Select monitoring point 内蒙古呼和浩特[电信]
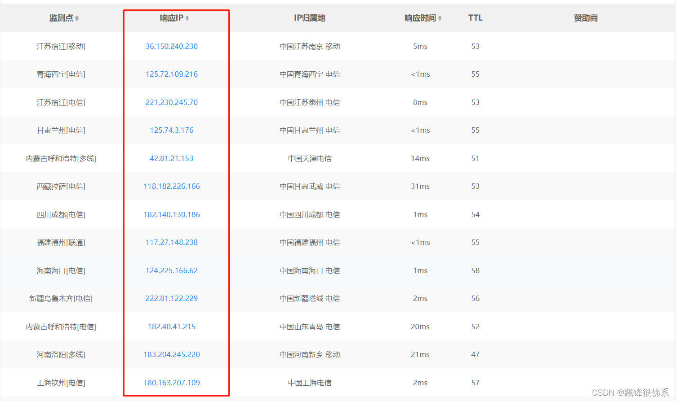 point(61,327)
